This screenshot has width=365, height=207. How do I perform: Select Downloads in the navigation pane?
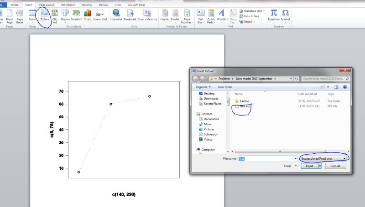[x=211, y=99]
